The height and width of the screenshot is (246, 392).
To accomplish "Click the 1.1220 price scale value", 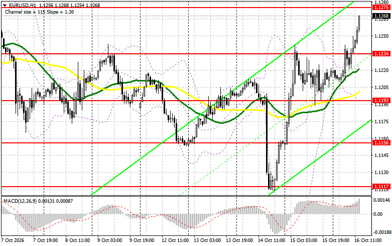I will click(381, 70).
